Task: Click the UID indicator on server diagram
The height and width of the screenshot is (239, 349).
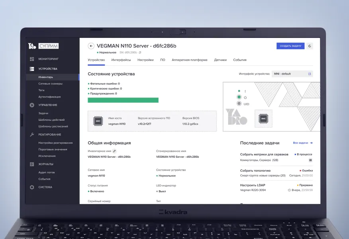Action: pyautogui.click(x=239, y=104)
